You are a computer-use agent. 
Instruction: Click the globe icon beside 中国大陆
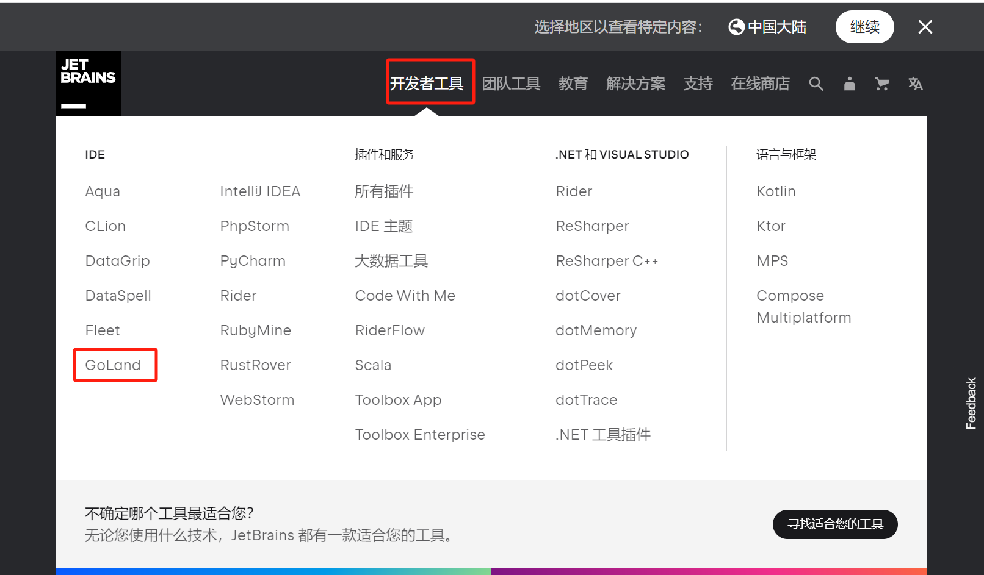(737, 27)
